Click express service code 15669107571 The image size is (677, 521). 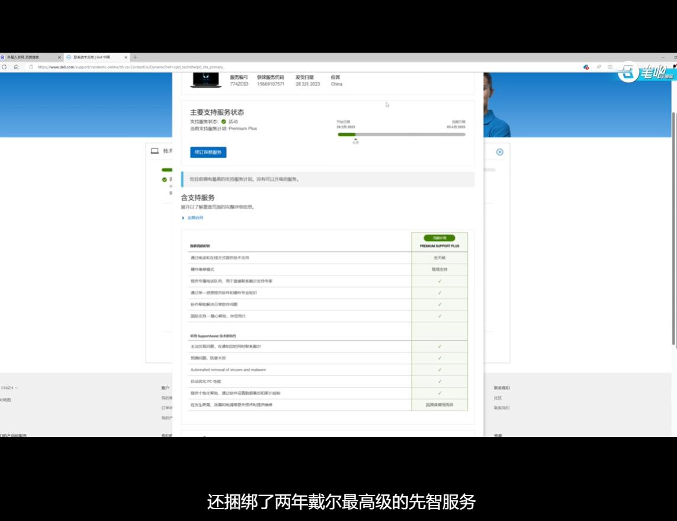click(x=271, y=84)
